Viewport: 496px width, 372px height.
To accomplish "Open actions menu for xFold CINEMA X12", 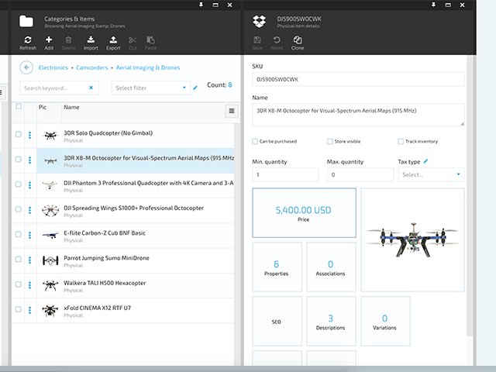I will tap(29, 310).
